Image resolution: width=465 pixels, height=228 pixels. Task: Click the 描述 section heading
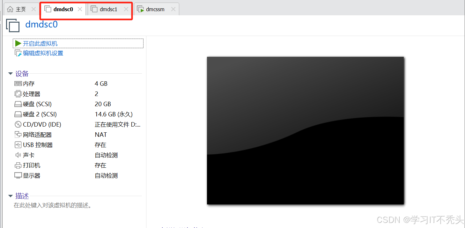[22, 196]
